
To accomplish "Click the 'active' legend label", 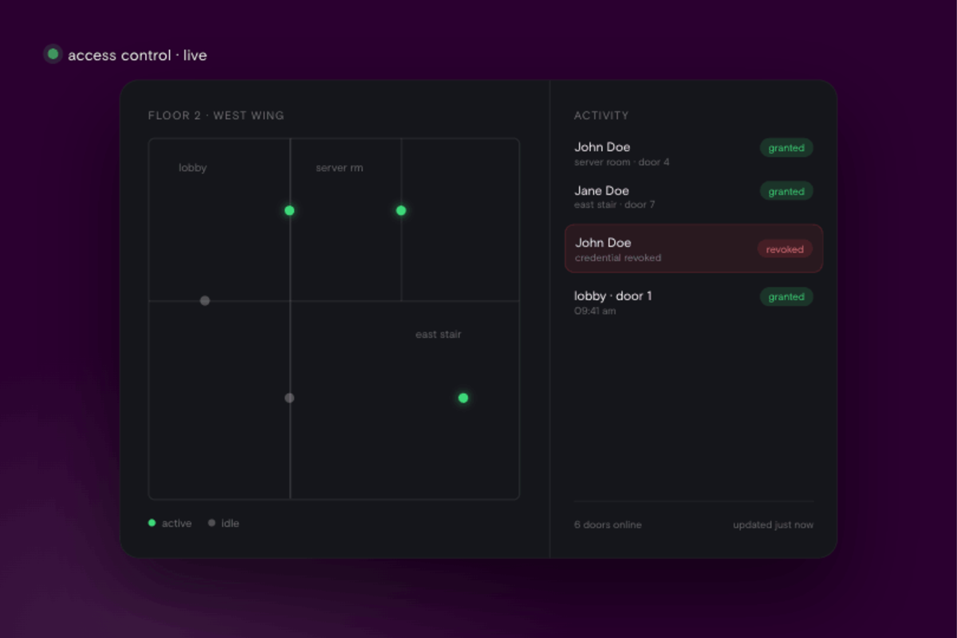I will click(176, 523).
